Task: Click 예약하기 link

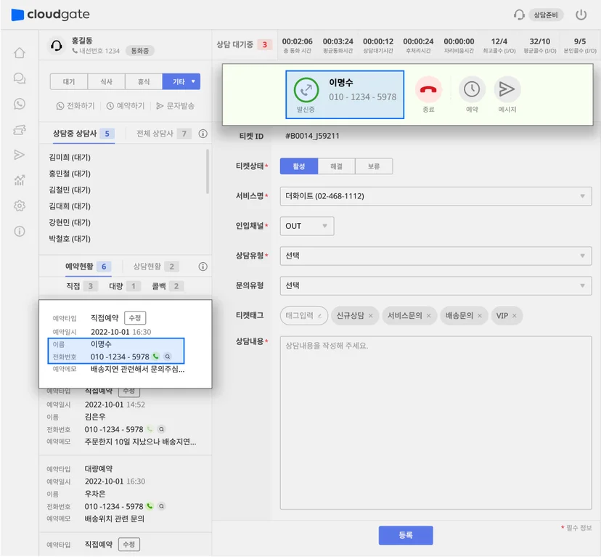Action: pos(126,106)
